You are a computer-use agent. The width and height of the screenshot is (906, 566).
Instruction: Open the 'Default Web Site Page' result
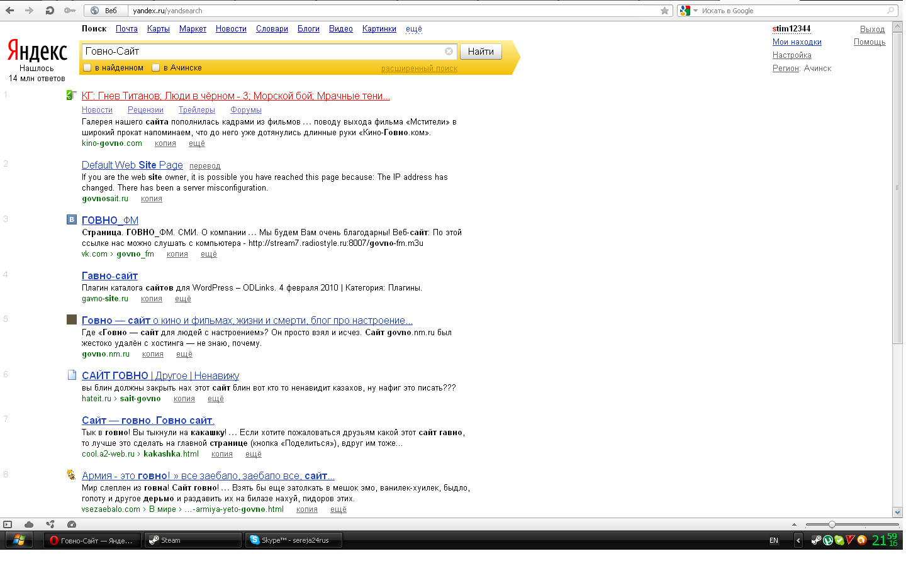pyautogui.click(x=132, y=165)
